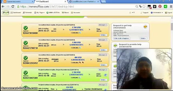Open the Dashboard nav item
Screen dimensions: 173x91
click(x=16, y=13)
